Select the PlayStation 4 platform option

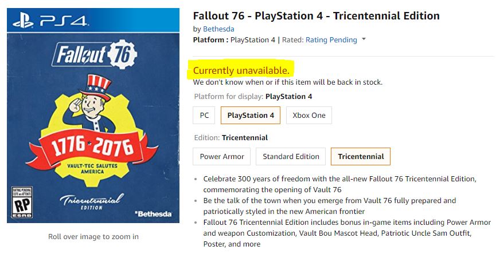(x=251, y=116)
